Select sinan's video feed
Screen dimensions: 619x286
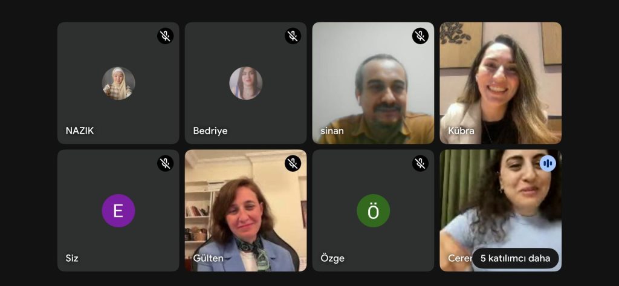(x=373, y=83)
